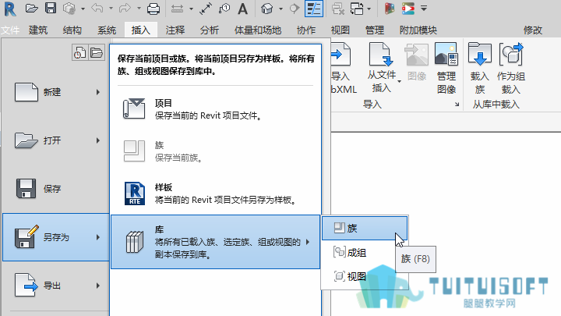Click the Recent Documents icon in file menu
This screenshot has width=561, height=316.
click(x=79, y=53)
